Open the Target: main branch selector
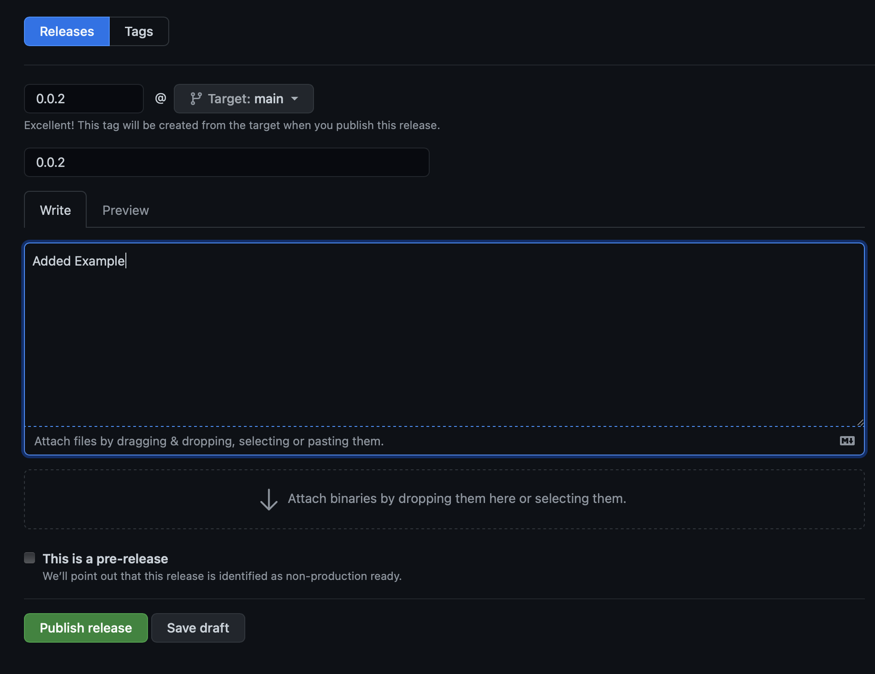 coord(244,99)
